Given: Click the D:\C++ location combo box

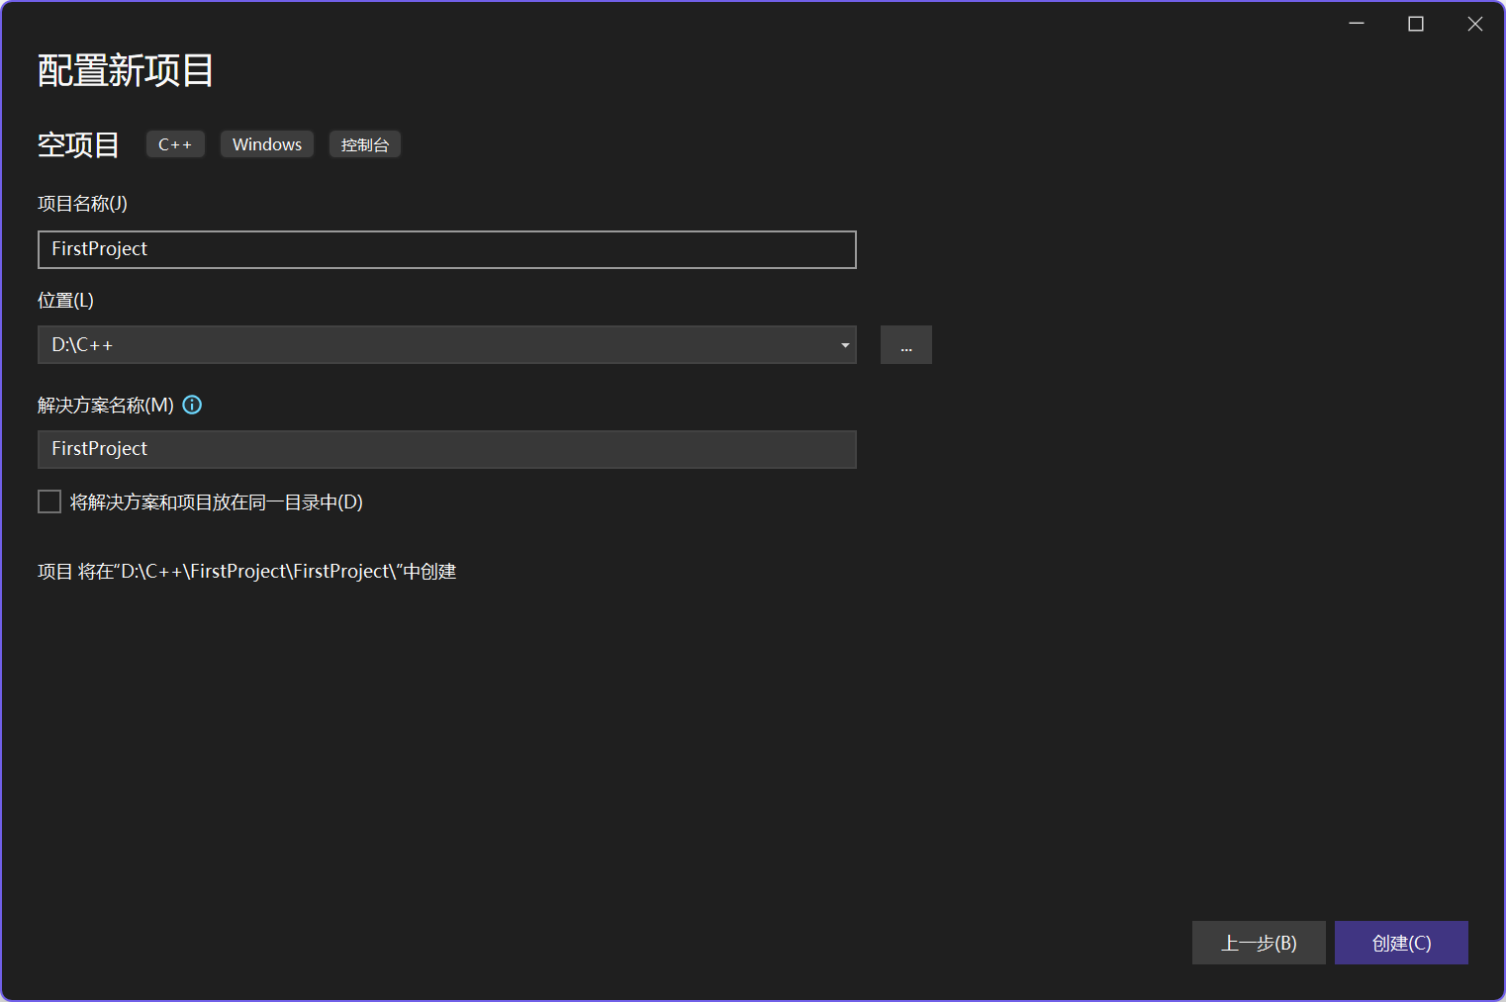Looking at the screenshot, I should 435,345.
